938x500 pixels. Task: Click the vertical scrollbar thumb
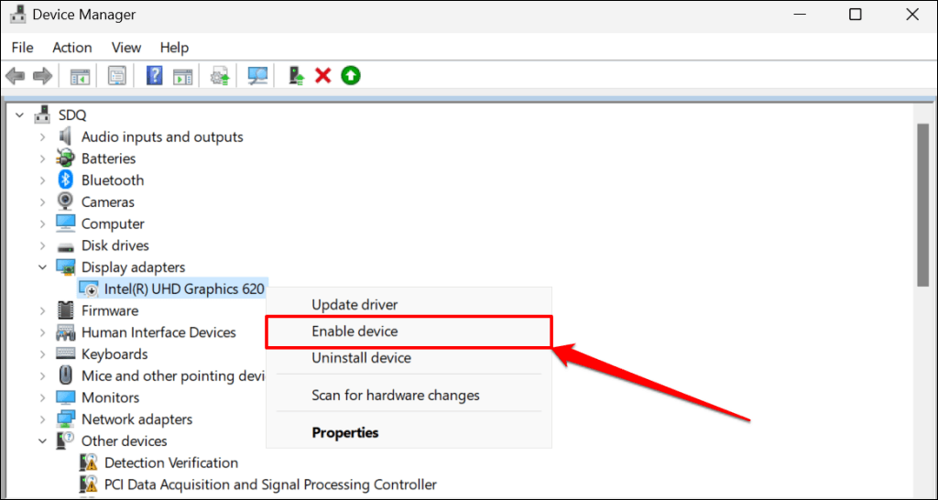924,206
